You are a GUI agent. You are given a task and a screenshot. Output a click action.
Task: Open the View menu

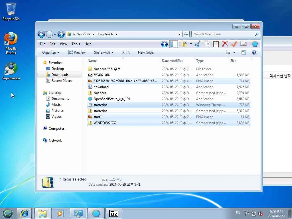[x=63, y=44]
